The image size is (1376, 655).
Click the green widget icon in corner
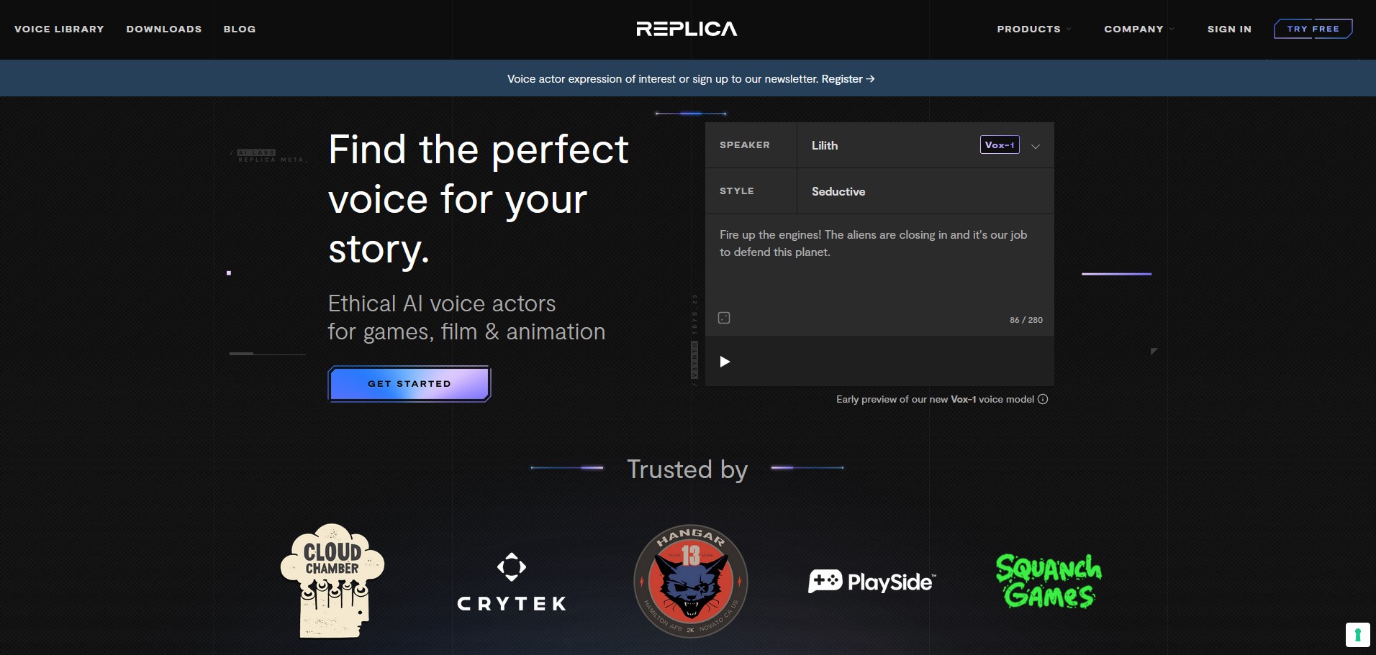click(1357, 635)
